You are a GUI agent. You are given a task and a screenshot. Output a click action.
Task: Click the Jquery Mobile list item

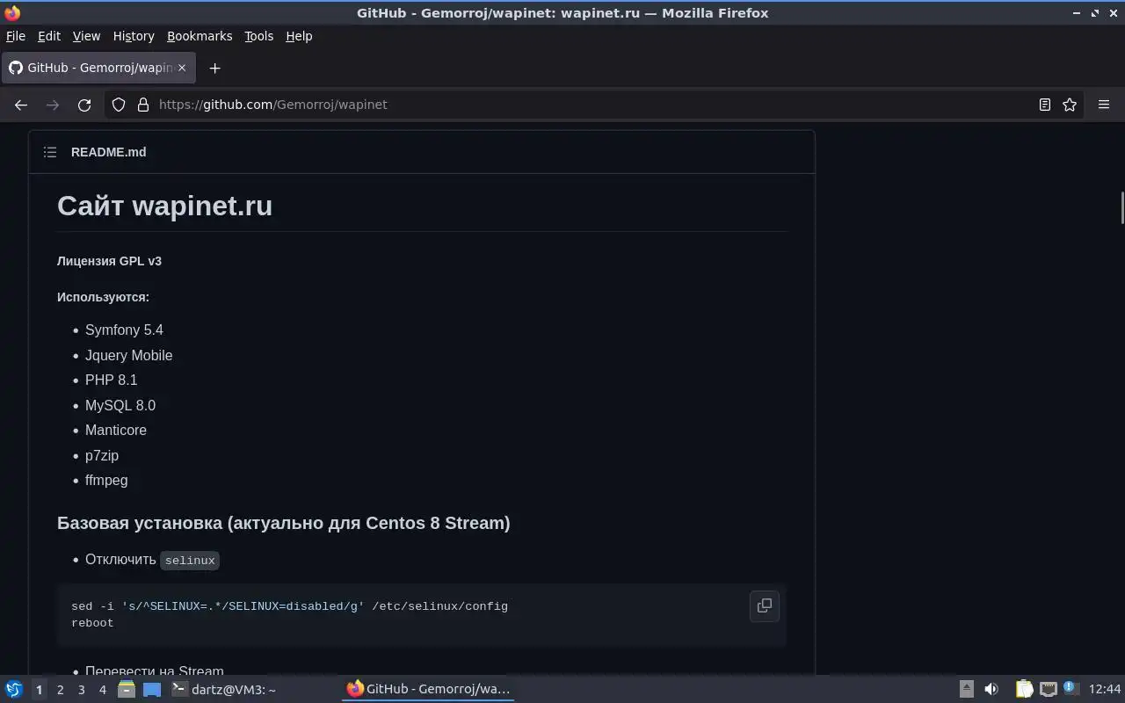129,355
